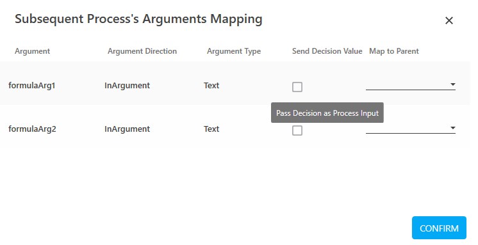Select the Text type of formulaArg2

point(211,129)
